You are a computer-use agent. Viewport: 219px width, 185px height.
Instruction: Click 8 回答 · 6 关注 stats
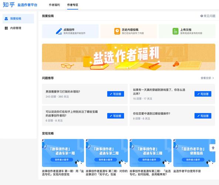(x=141, y=118)
